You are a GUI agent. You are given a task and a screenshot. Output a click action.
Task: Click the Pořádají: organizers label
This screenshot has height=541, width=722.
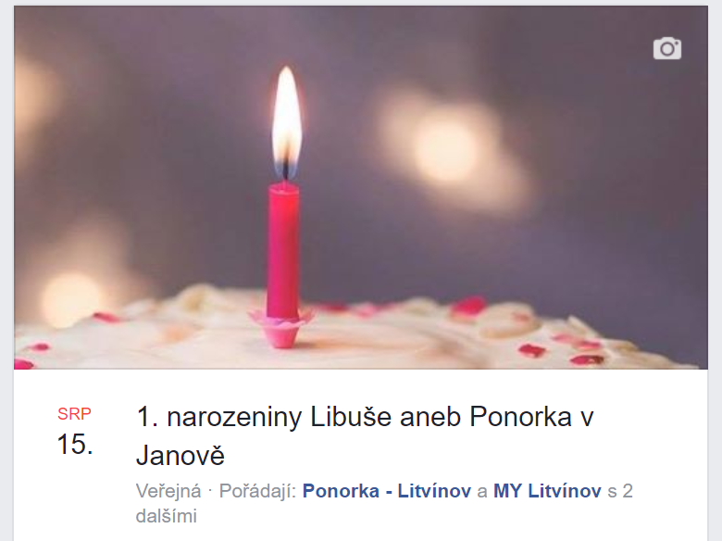tap(257, 491)
